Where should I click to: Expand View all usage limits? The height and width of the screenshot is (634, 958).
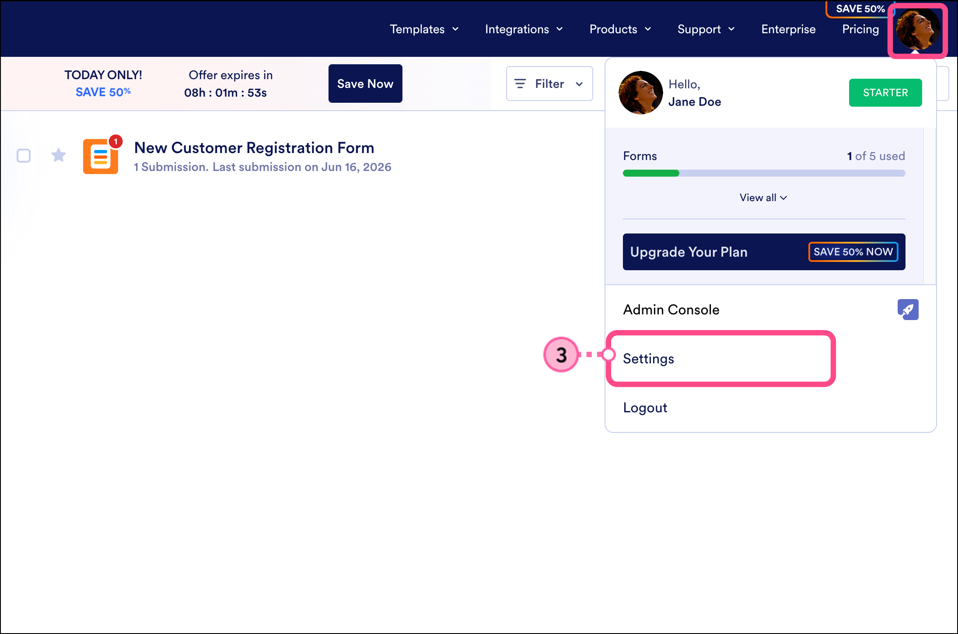pos(763,198)
